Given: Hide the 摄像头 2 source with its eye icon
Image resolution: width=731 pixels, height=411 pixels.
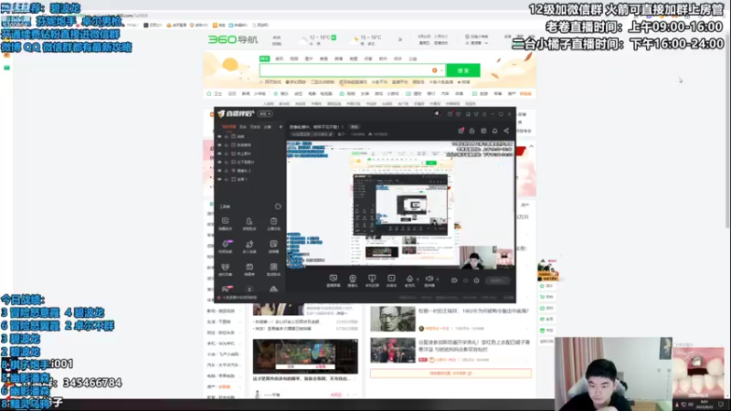Looking at the screenshot, I should (219, 171).
